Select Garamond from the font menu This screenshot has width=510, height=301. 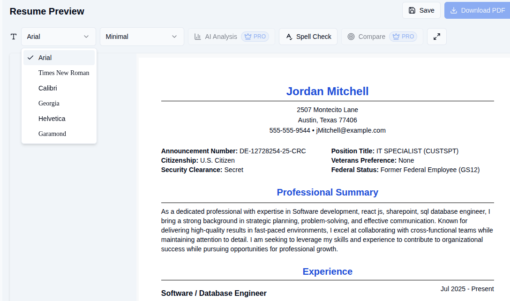click(52, 134)
